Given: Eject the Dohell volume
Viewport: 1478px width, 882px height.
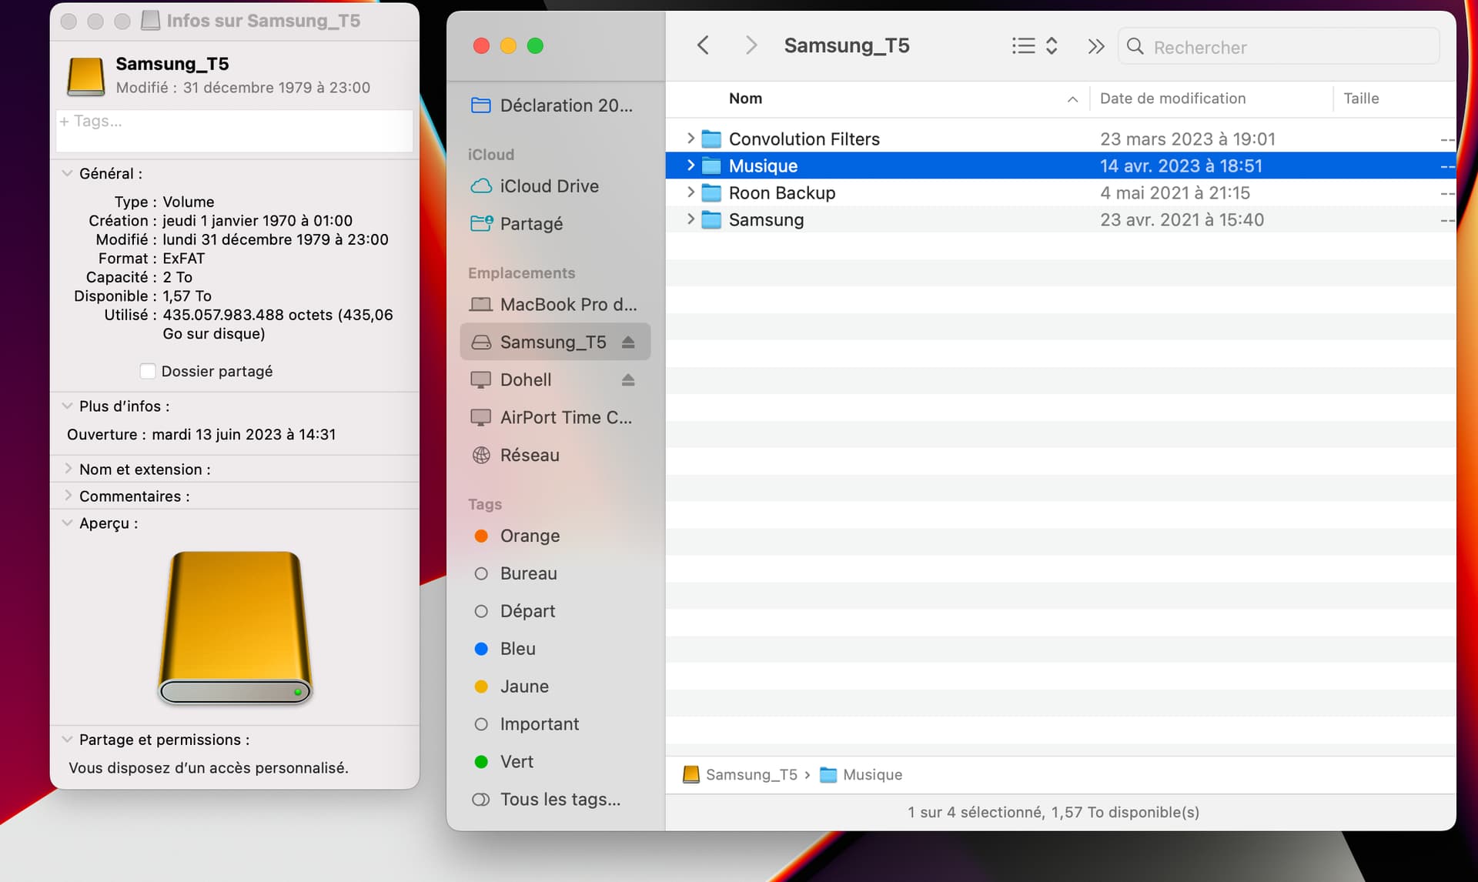Looking at the screenshot, I should click(x=628, y=379).
